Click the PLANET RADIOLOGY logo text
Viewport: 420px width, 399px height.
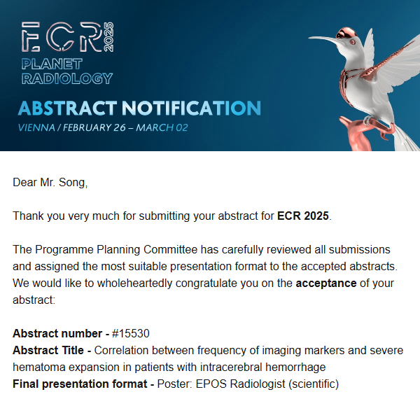click(x=67, y=71)
